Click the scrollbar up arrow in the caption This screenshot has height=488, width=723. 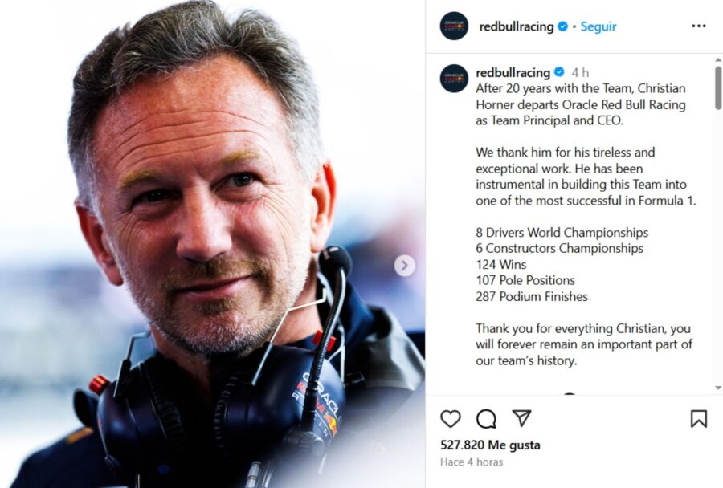718,60
